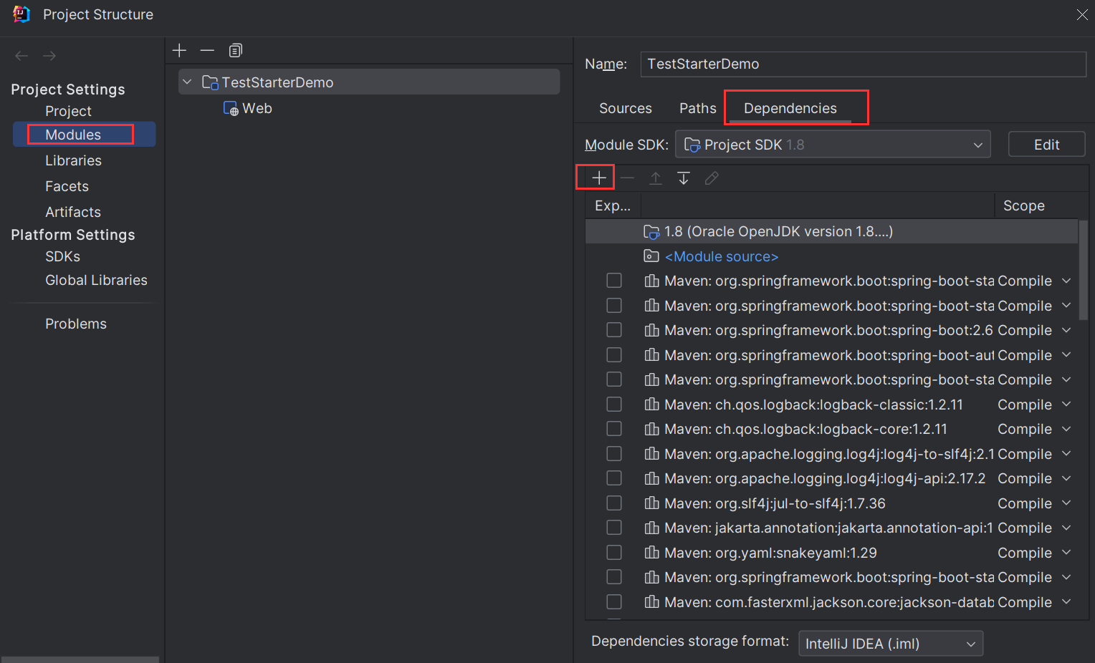Move dependency down
Viewport: 1095px width, 663px height.
tap(684, 178)
